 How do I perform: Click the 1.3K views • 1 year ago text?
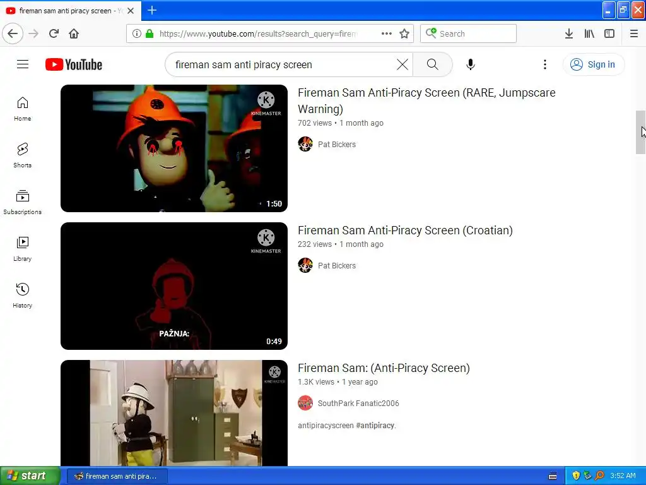click(x=338, y=382)
